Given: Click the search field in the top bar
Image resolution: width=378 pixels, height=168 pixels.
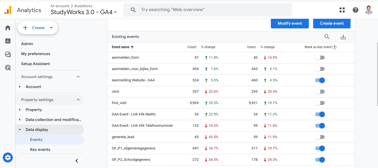Looking at the screenshot, I should pyautogui.click(x=207, y=10).
